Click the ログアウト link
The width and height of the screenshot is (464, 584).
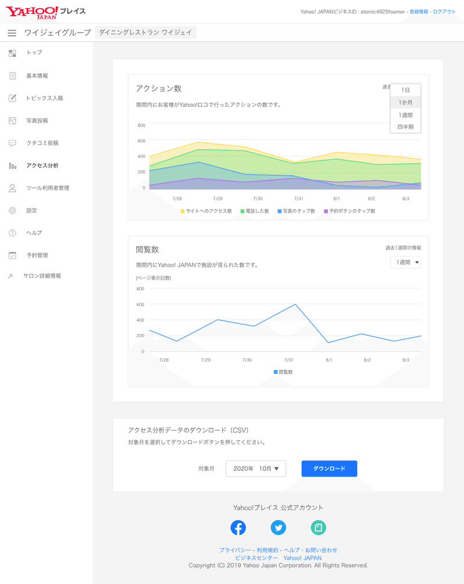coord(444,12)
